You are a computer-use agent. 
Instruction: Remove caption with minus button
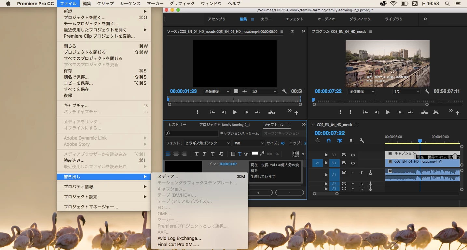[x=290, y=193]
